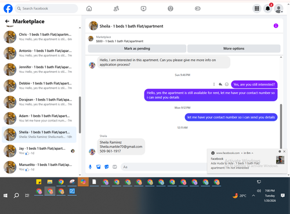Screen dimensions: 290x214
Task: Click the conversation list scrollbar
Action: pos(80,115)
